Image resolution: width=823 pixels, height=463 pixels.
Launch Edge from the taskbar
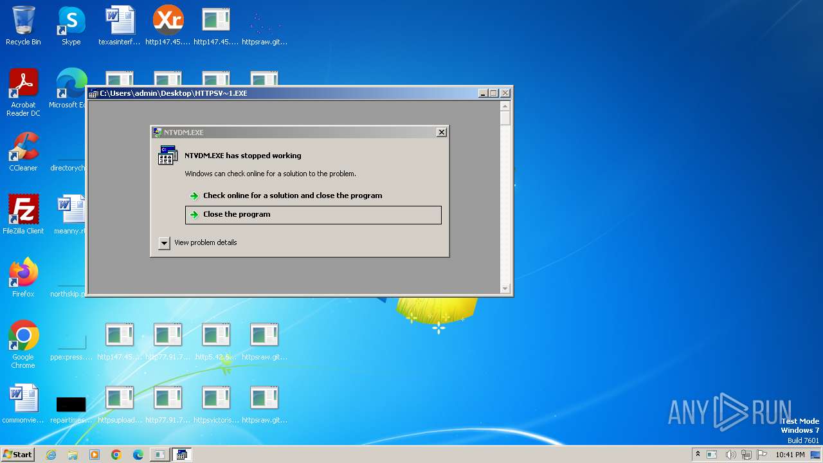pyautogui.click(x=138, y=455)
